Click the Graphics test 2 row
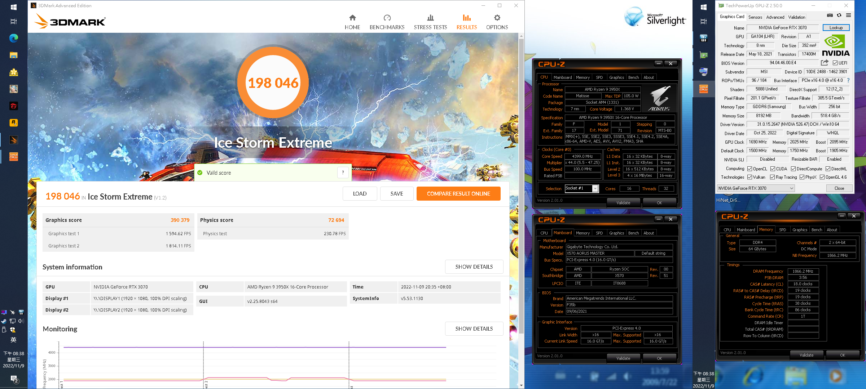Image resolution: width=866 pixels, height=389 pixels. [119, 246]
